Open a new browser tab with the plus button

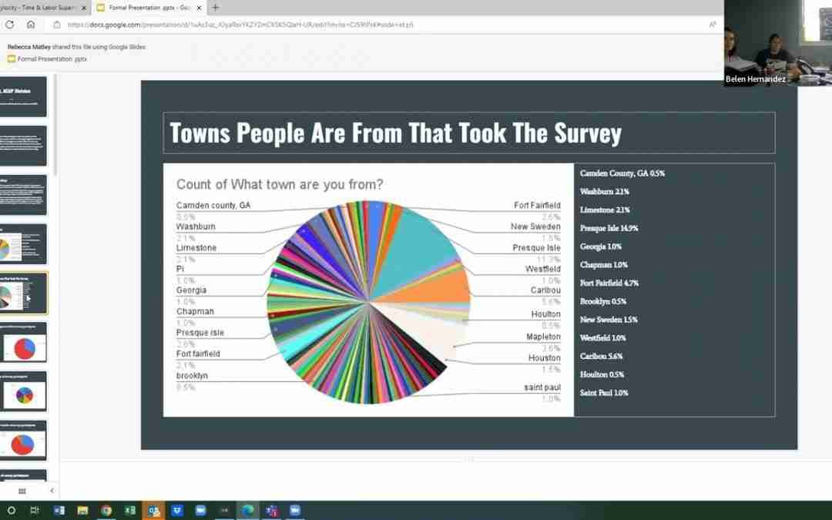click(216, 8)
